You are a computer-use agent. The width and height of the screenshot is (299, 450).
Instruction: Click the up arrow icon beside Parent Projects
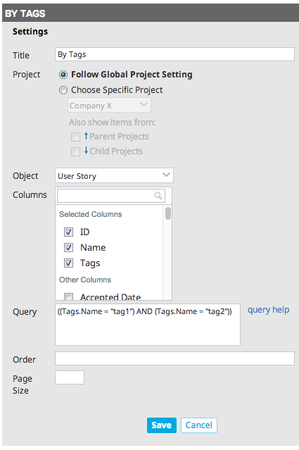click(86, 135)
